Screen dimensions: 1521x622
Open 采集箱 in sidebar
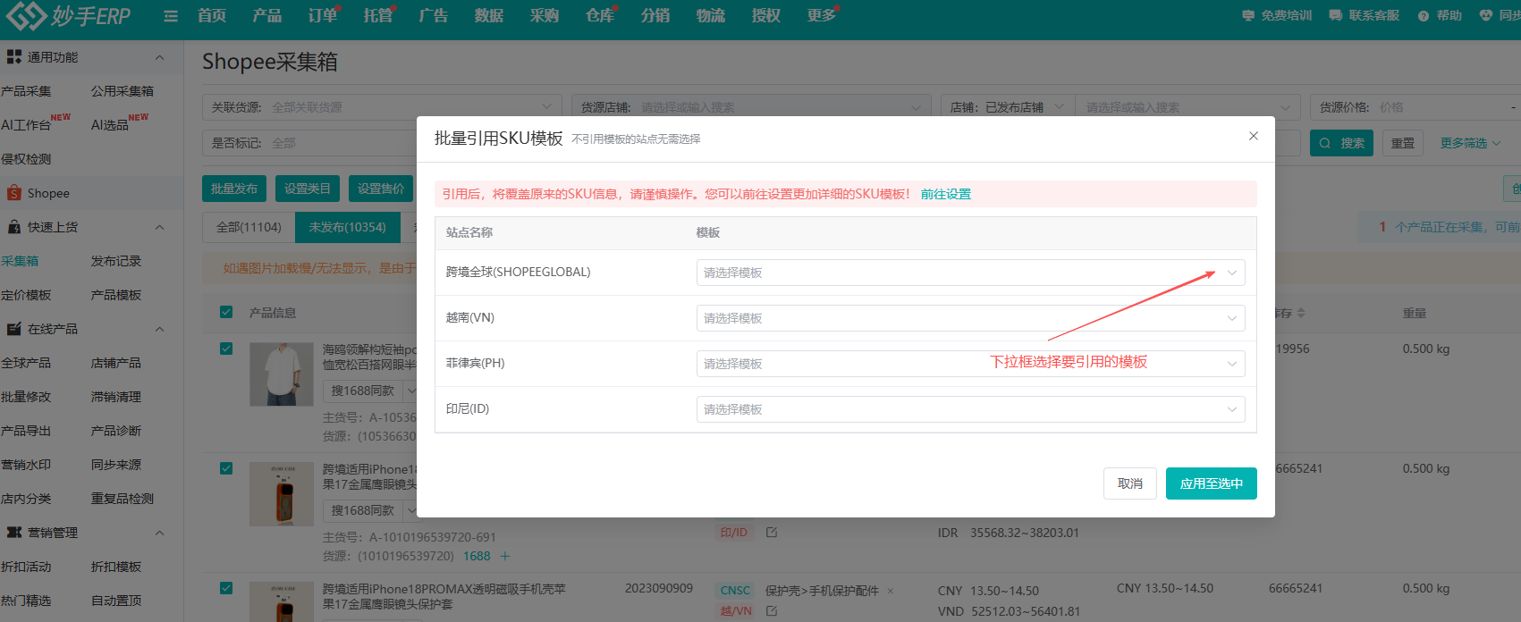point(20,261)
